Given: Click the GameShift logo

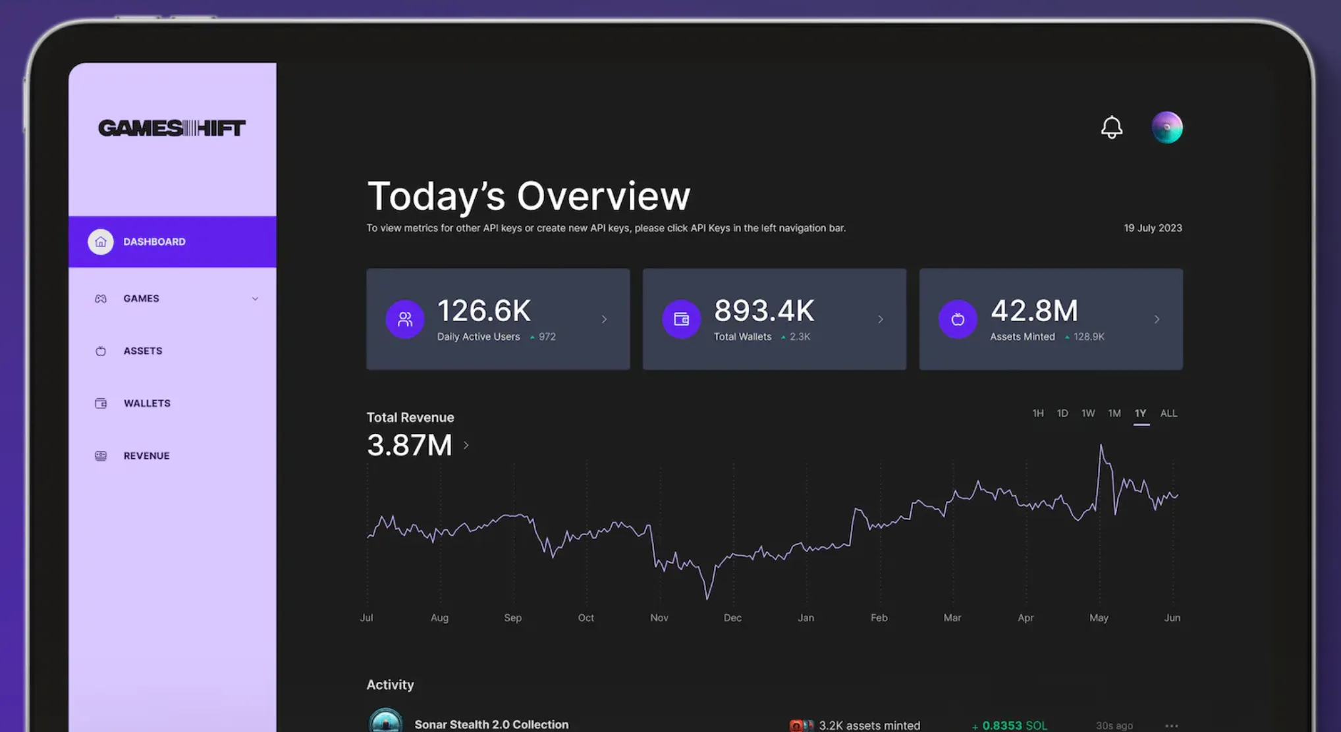Looking at the screenshot, I should coord(172,128).
